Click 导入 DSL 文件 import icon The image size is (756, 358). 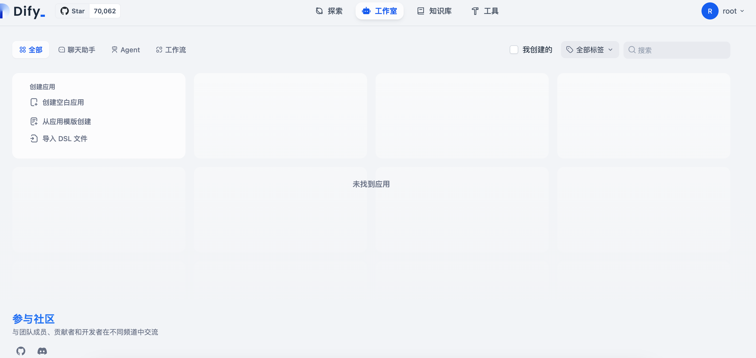tap(34, 138)
